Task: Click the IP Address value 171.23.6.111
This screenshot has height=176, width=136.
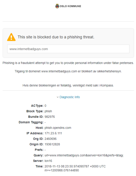Action: point(53,133)
